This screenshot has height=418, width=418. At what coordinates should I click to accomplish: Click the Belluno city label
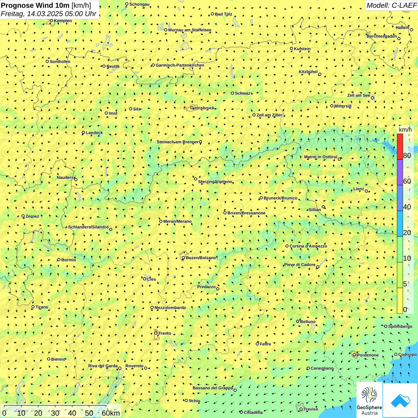308,322
